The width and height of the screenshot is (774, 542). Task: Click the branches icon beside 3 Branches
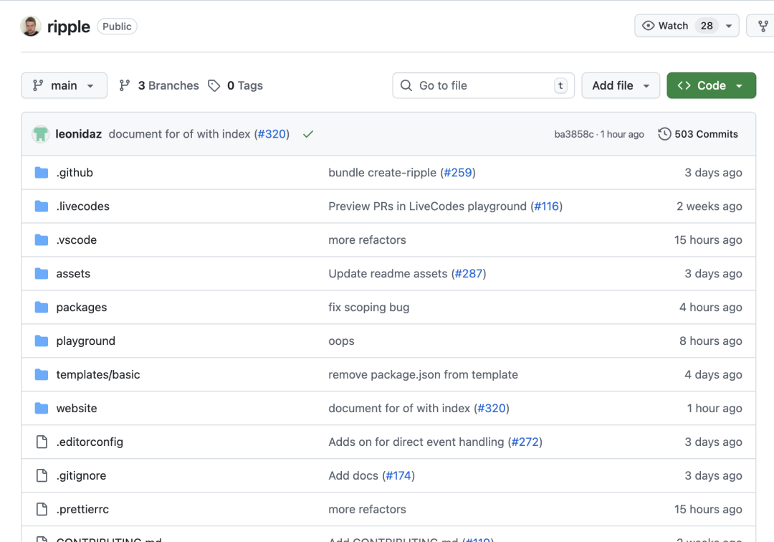125,85
